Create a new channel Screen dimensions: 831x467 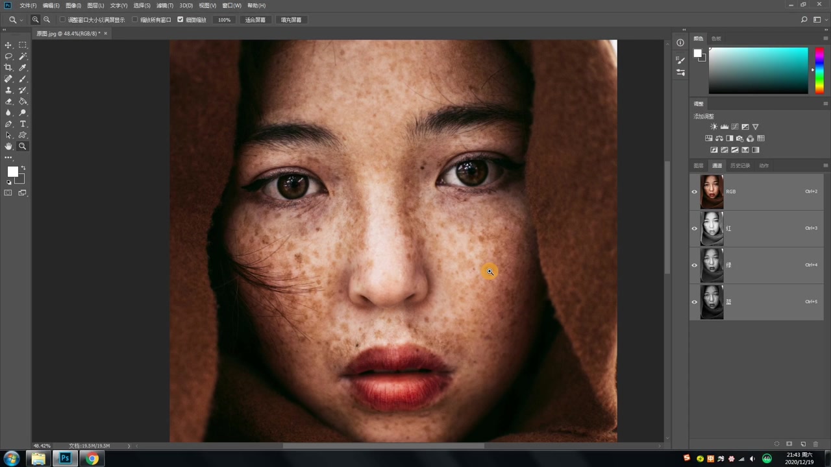(x=803, y=444)
